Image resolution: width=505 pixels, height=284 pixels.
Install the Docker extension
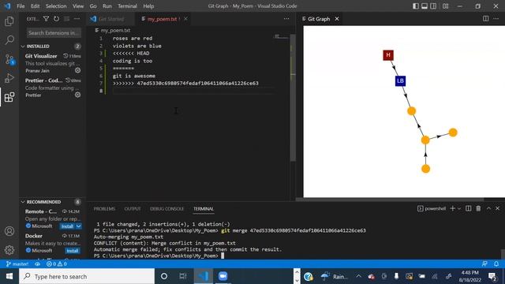point(73,251)
